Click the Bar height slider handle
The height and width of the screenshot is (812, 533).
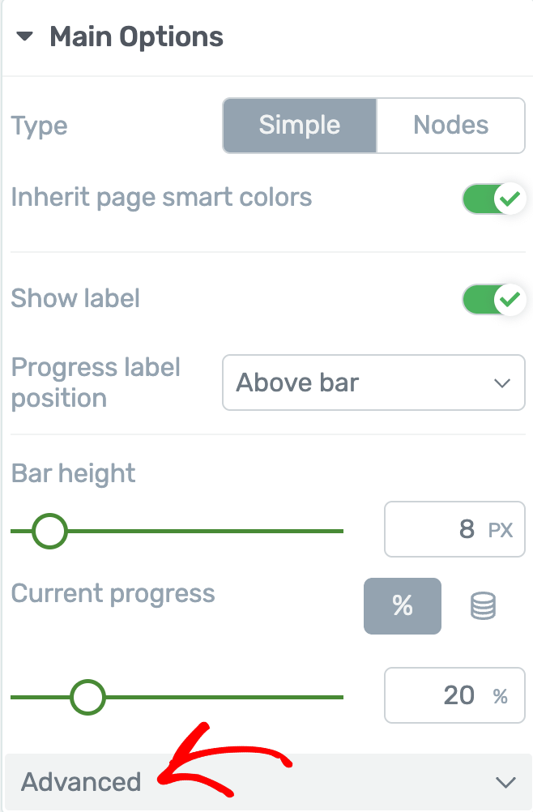click(x=49, y=532)
